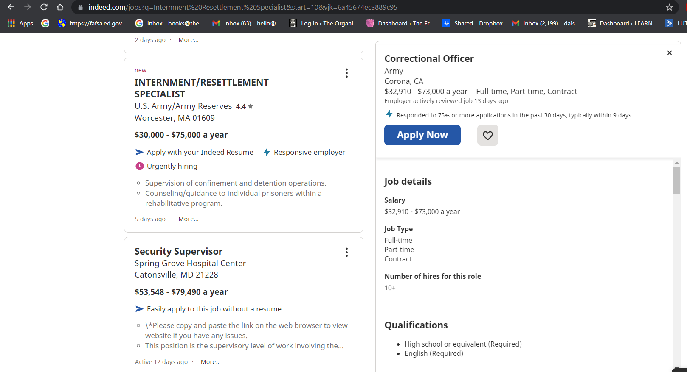
Task: Open the Shared - Dropbox bookmark
Action: 472,23
